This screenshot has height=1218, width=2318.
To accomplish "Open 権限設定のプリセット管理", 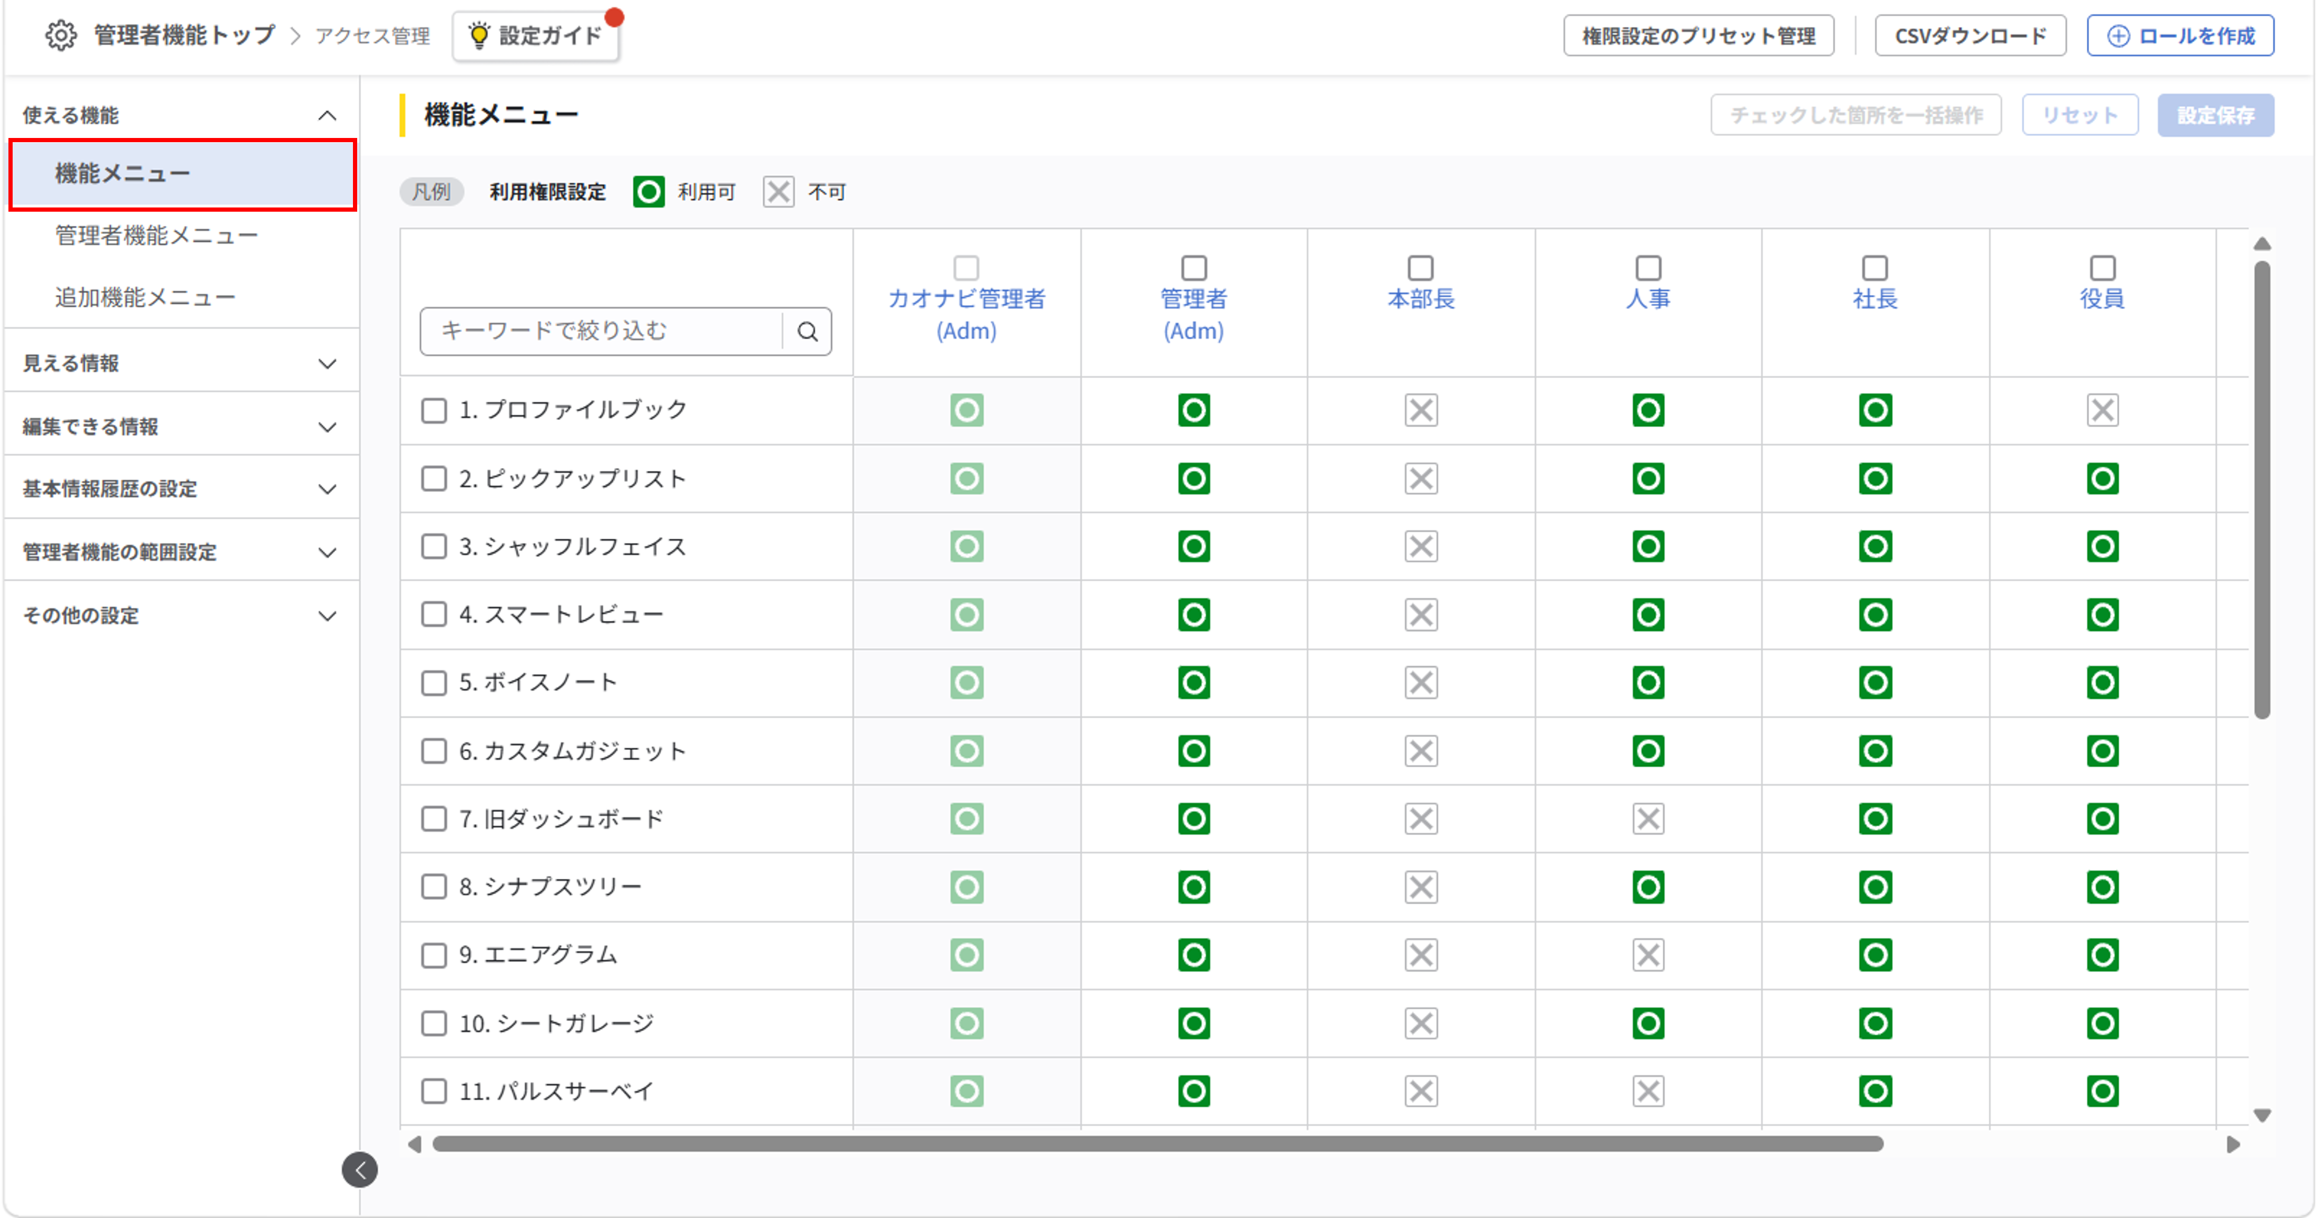I will (x=1698, y=36).
